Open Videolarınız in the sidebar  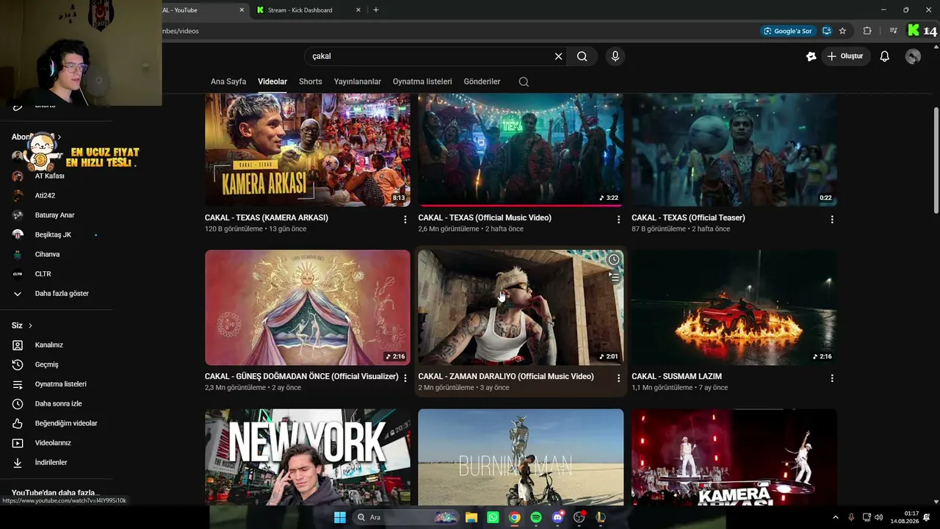pos(53,443)
